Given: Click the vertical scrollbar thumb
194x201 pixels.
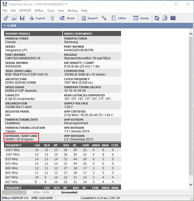Looking at the screenshot, I should click(191, 106).
